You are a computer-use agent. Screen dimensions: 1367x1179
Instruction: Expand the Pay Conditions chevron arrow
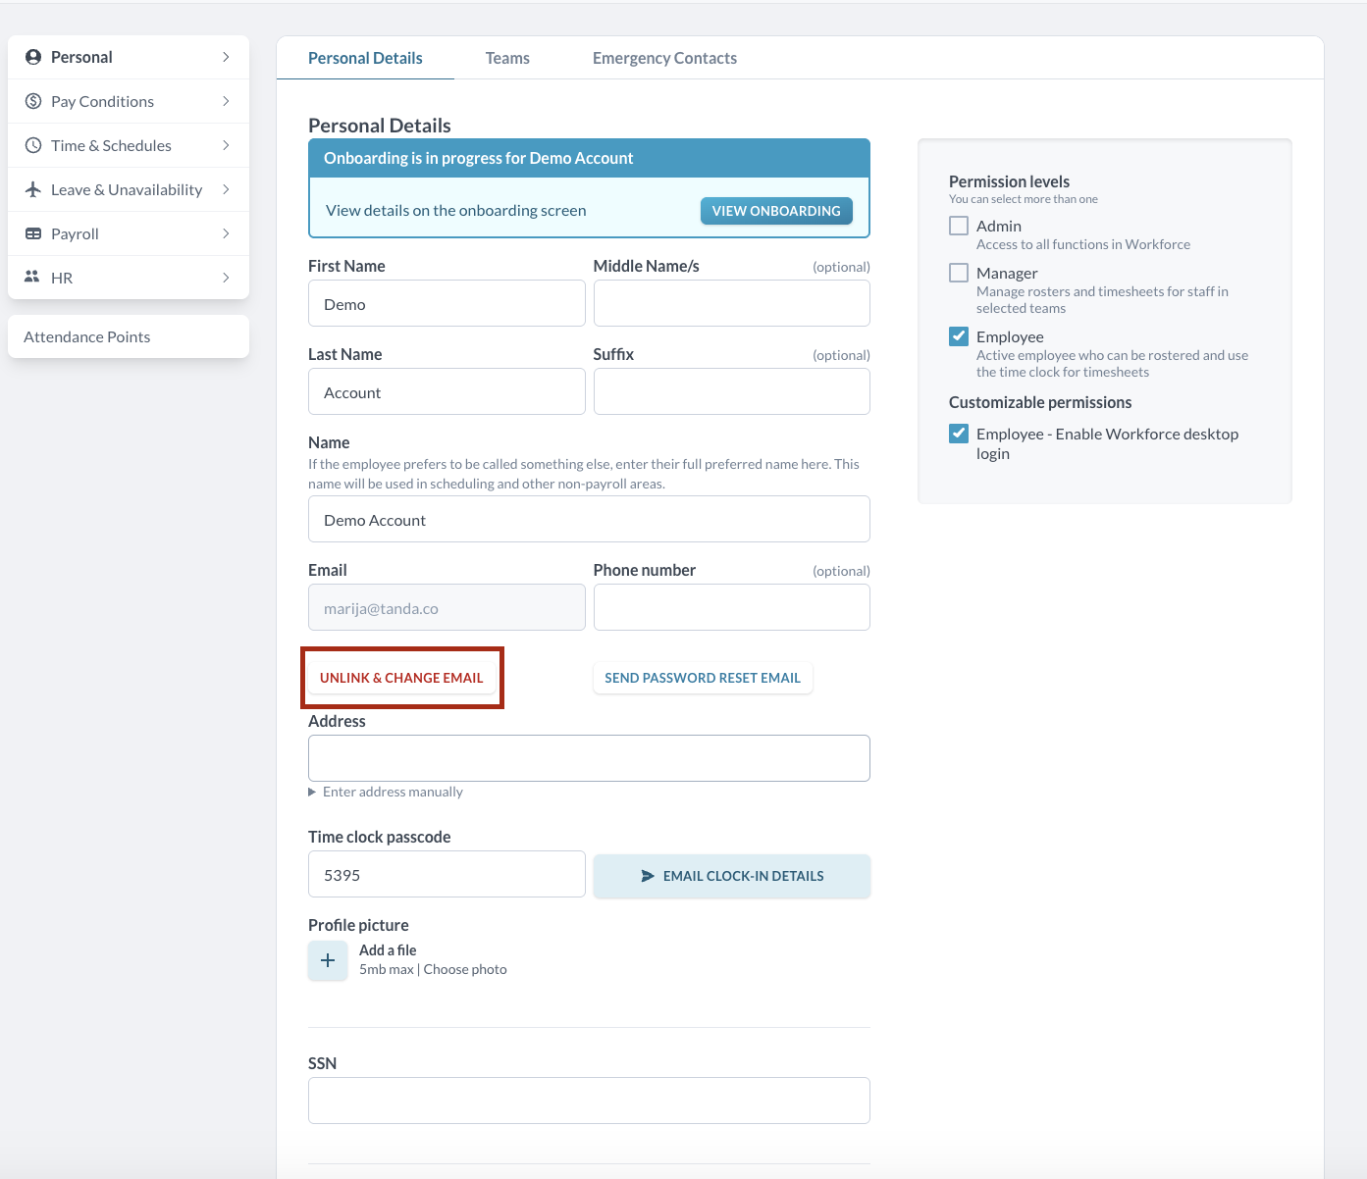pyautogui.click(x=226, y=101)
